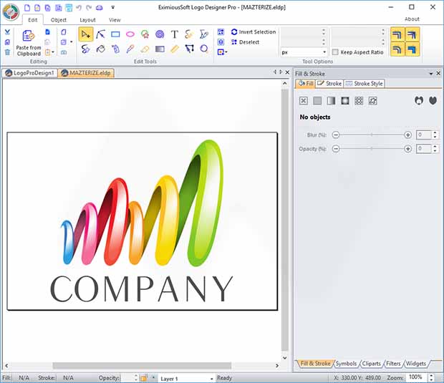Open the Filters panel tab

393,363
